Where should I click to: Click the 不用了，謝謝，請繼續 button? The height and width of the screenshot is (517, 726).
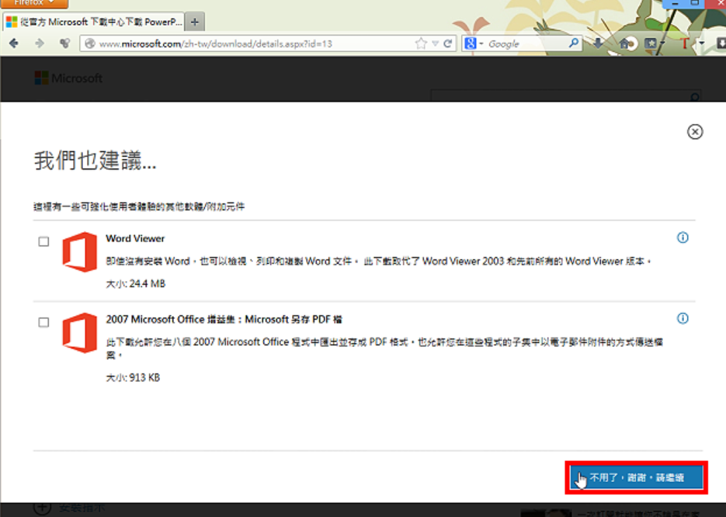point(636,477)
